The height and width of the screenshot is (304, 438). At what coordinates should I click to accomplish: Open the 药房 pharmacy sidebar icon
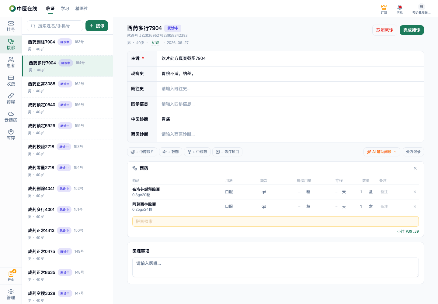coord(11,99)
